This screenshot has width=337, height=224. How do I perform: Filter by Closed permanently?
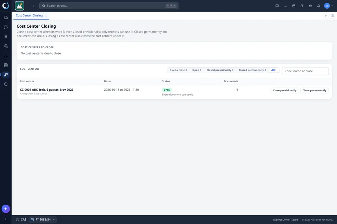[x=252, y=70]
